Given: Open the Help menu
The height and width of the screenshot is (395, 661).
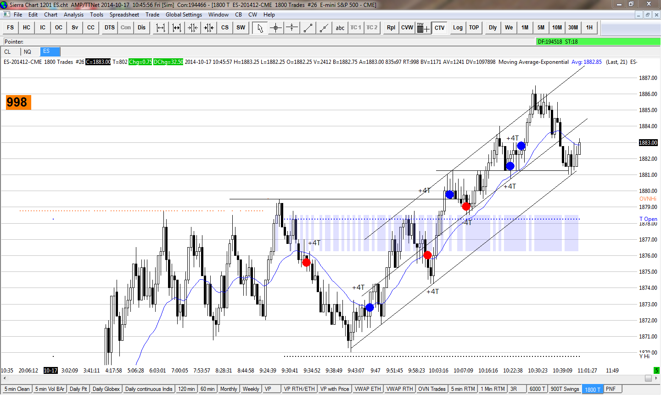Looking at the screenshot, I should tap(269, 15).
